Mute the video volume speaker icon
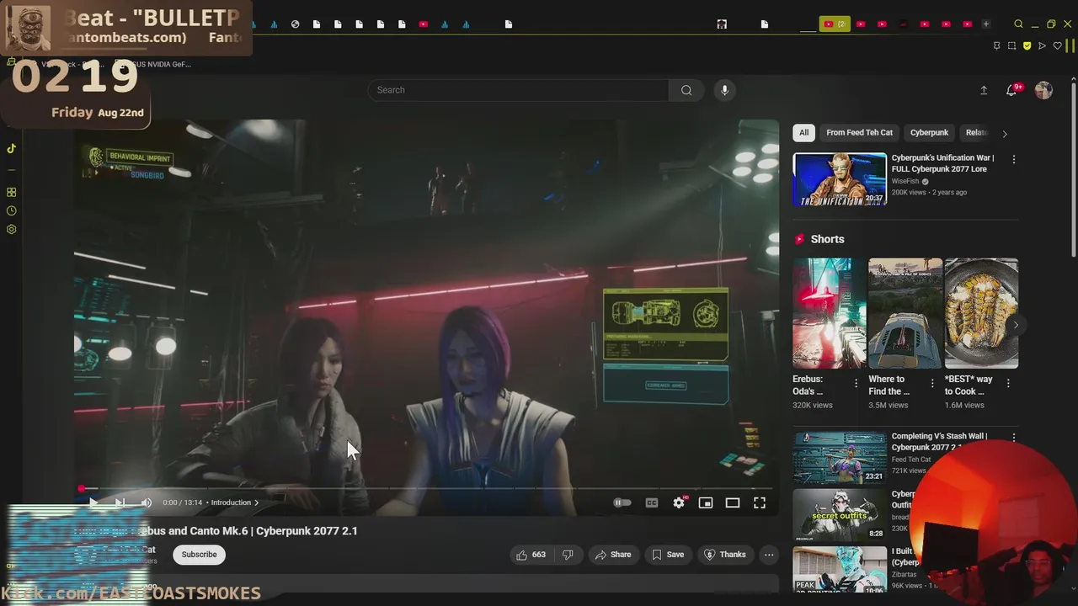 (x=146, y=502)
